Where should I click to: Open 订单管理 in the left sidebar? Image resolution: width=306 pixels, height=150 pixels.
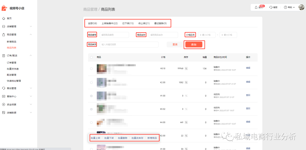(12, 63)
